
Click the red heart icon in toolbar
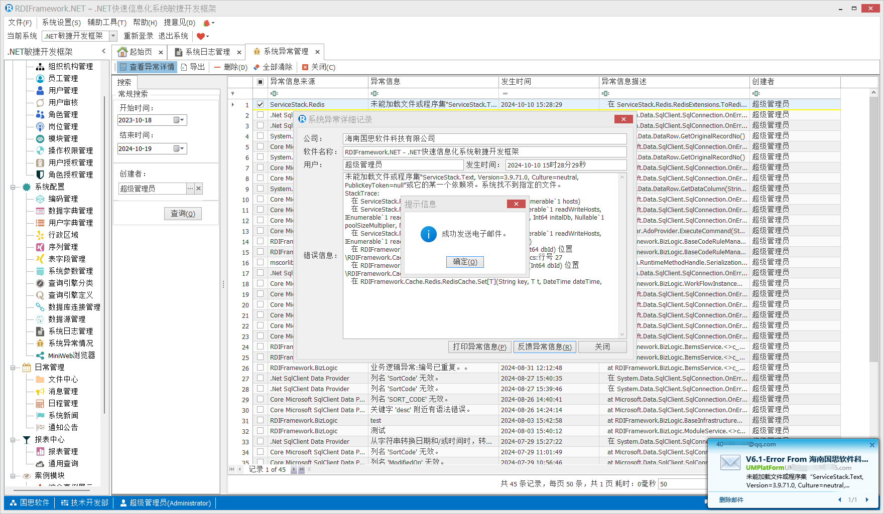click(200, 36)
